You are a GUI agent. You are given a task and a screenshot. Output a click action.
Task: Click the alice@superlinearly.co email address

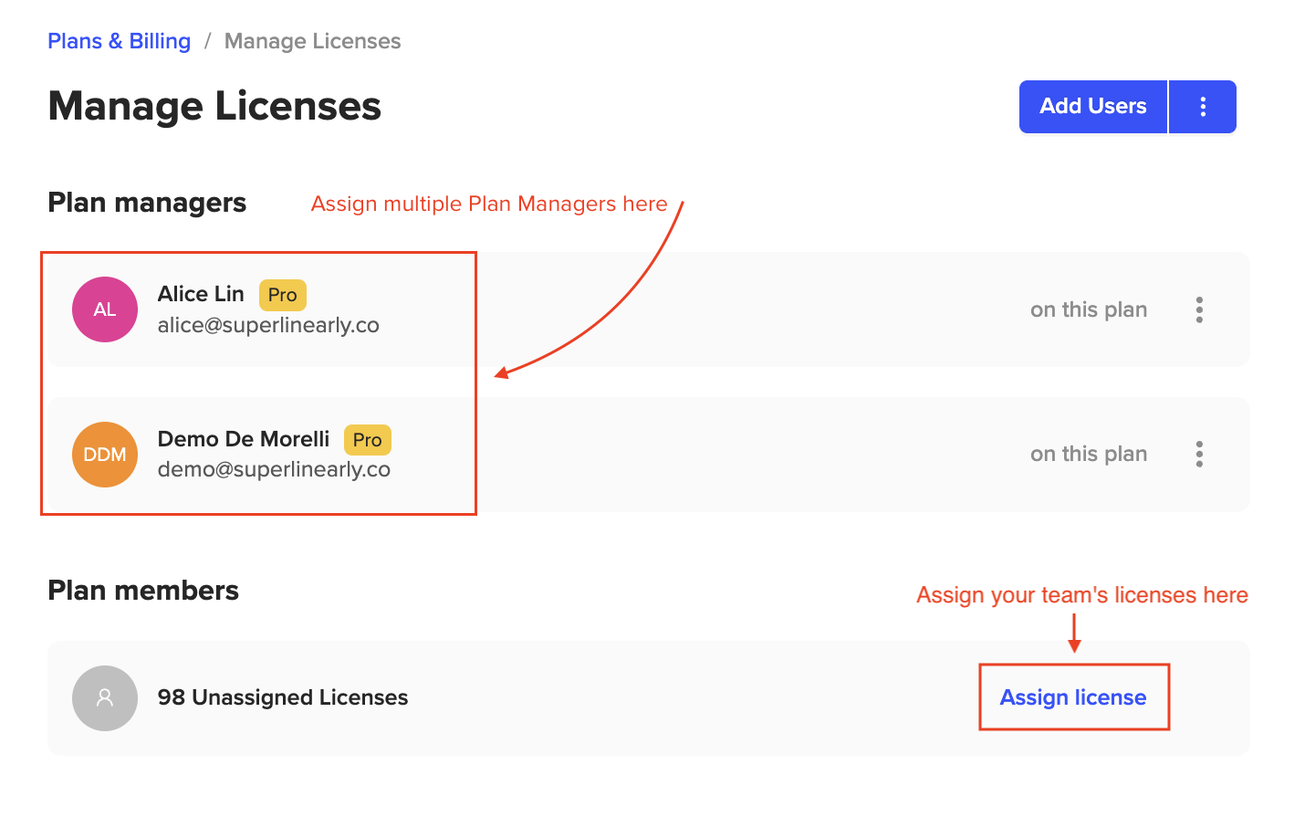coord(268,325)
